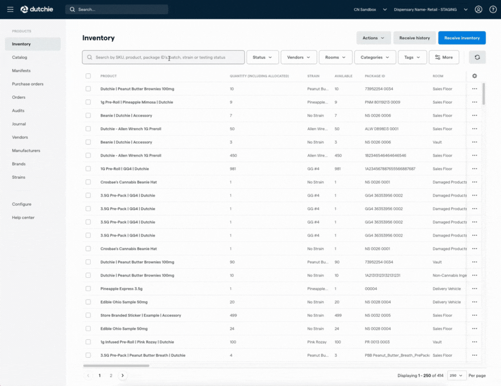Click the vertical table scrollbar
501x386 pixels.
tap(484, 93)
